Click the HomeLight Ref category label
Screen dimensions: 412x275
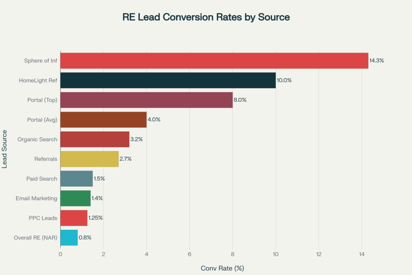pos(38,80)
